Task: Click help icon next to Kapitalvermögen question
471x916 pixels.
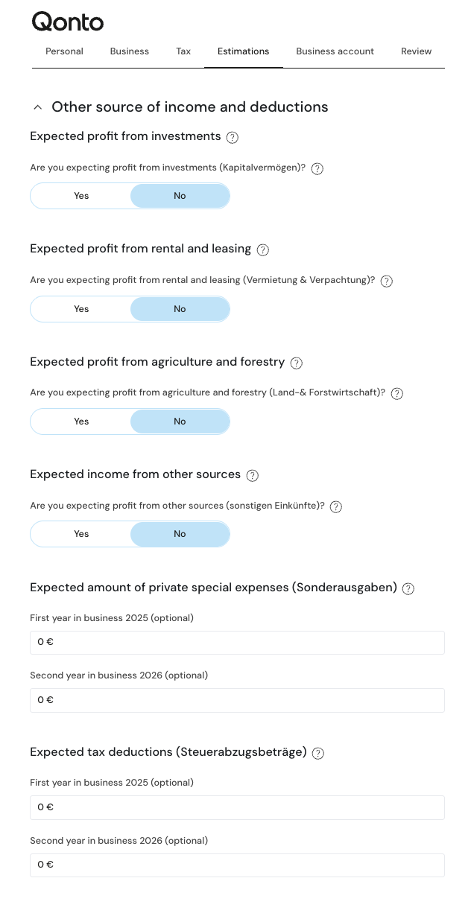Action: point(317,169)
